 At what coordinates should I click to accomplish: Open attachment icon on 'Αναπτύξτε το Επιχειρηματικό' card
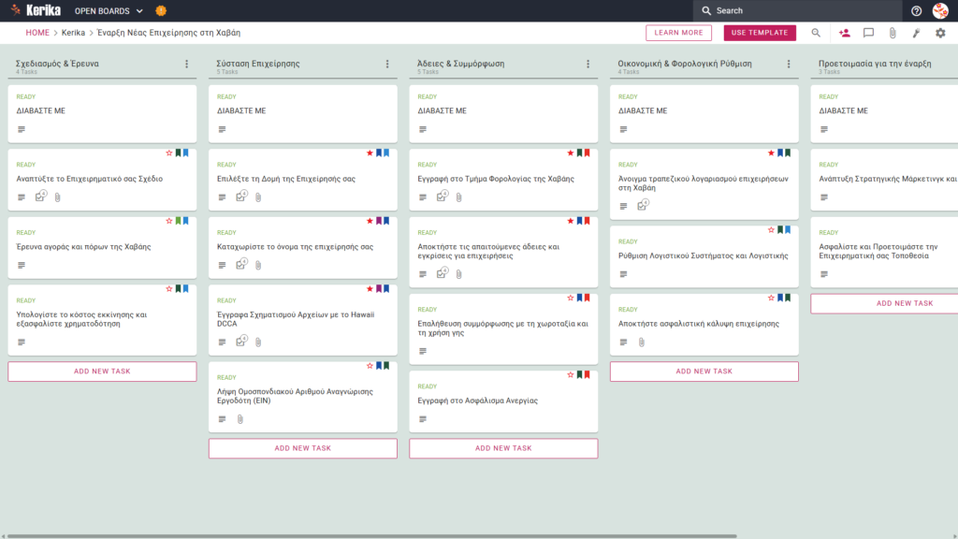pyautogui.click(x=57, y=197)
